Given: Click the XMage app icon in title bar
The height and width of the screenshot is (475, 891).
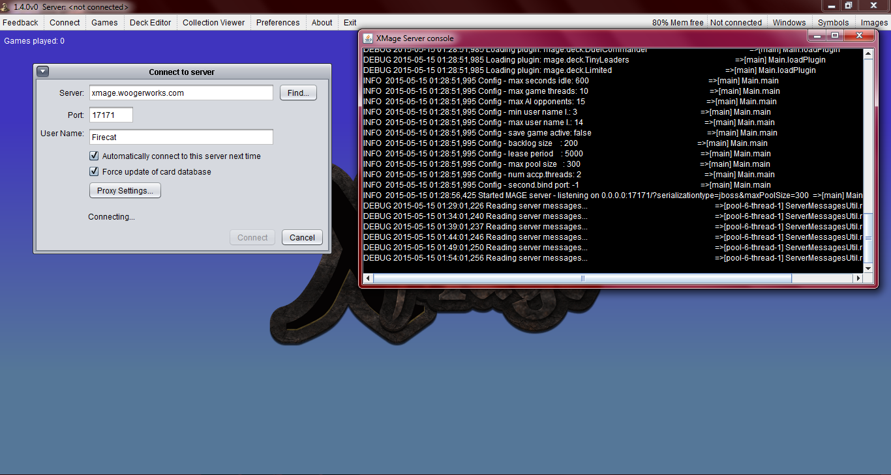Looking at the screenshot, I should click(7, 7).
